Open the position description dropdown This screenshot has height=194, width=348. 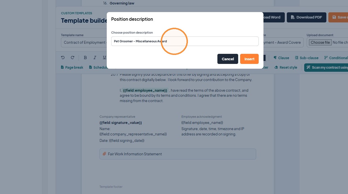click(x=185, y=41)
